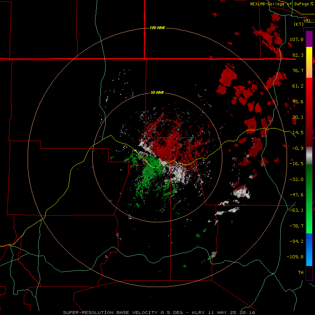This screenshot has height=315, width=315.
Task: Click the gray near-zero color bar segment
Action: click(309, 156)
